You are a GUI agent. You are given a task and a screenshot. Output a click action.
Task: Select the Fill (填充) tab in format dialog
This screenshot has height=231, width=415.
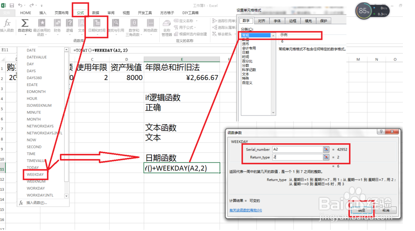click(x=308, y=21)
